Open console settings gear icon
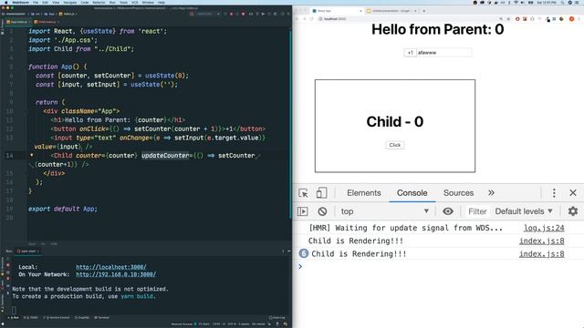 (573, 211)
